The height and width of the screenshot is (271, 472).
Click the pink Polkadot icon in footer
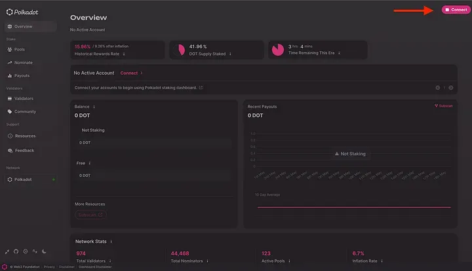(x=5, y=267)
